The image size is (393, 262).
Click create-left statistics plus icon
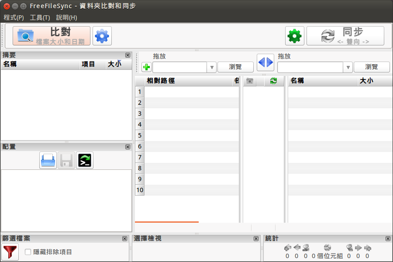pyautogui.click(x=287, y=248)
